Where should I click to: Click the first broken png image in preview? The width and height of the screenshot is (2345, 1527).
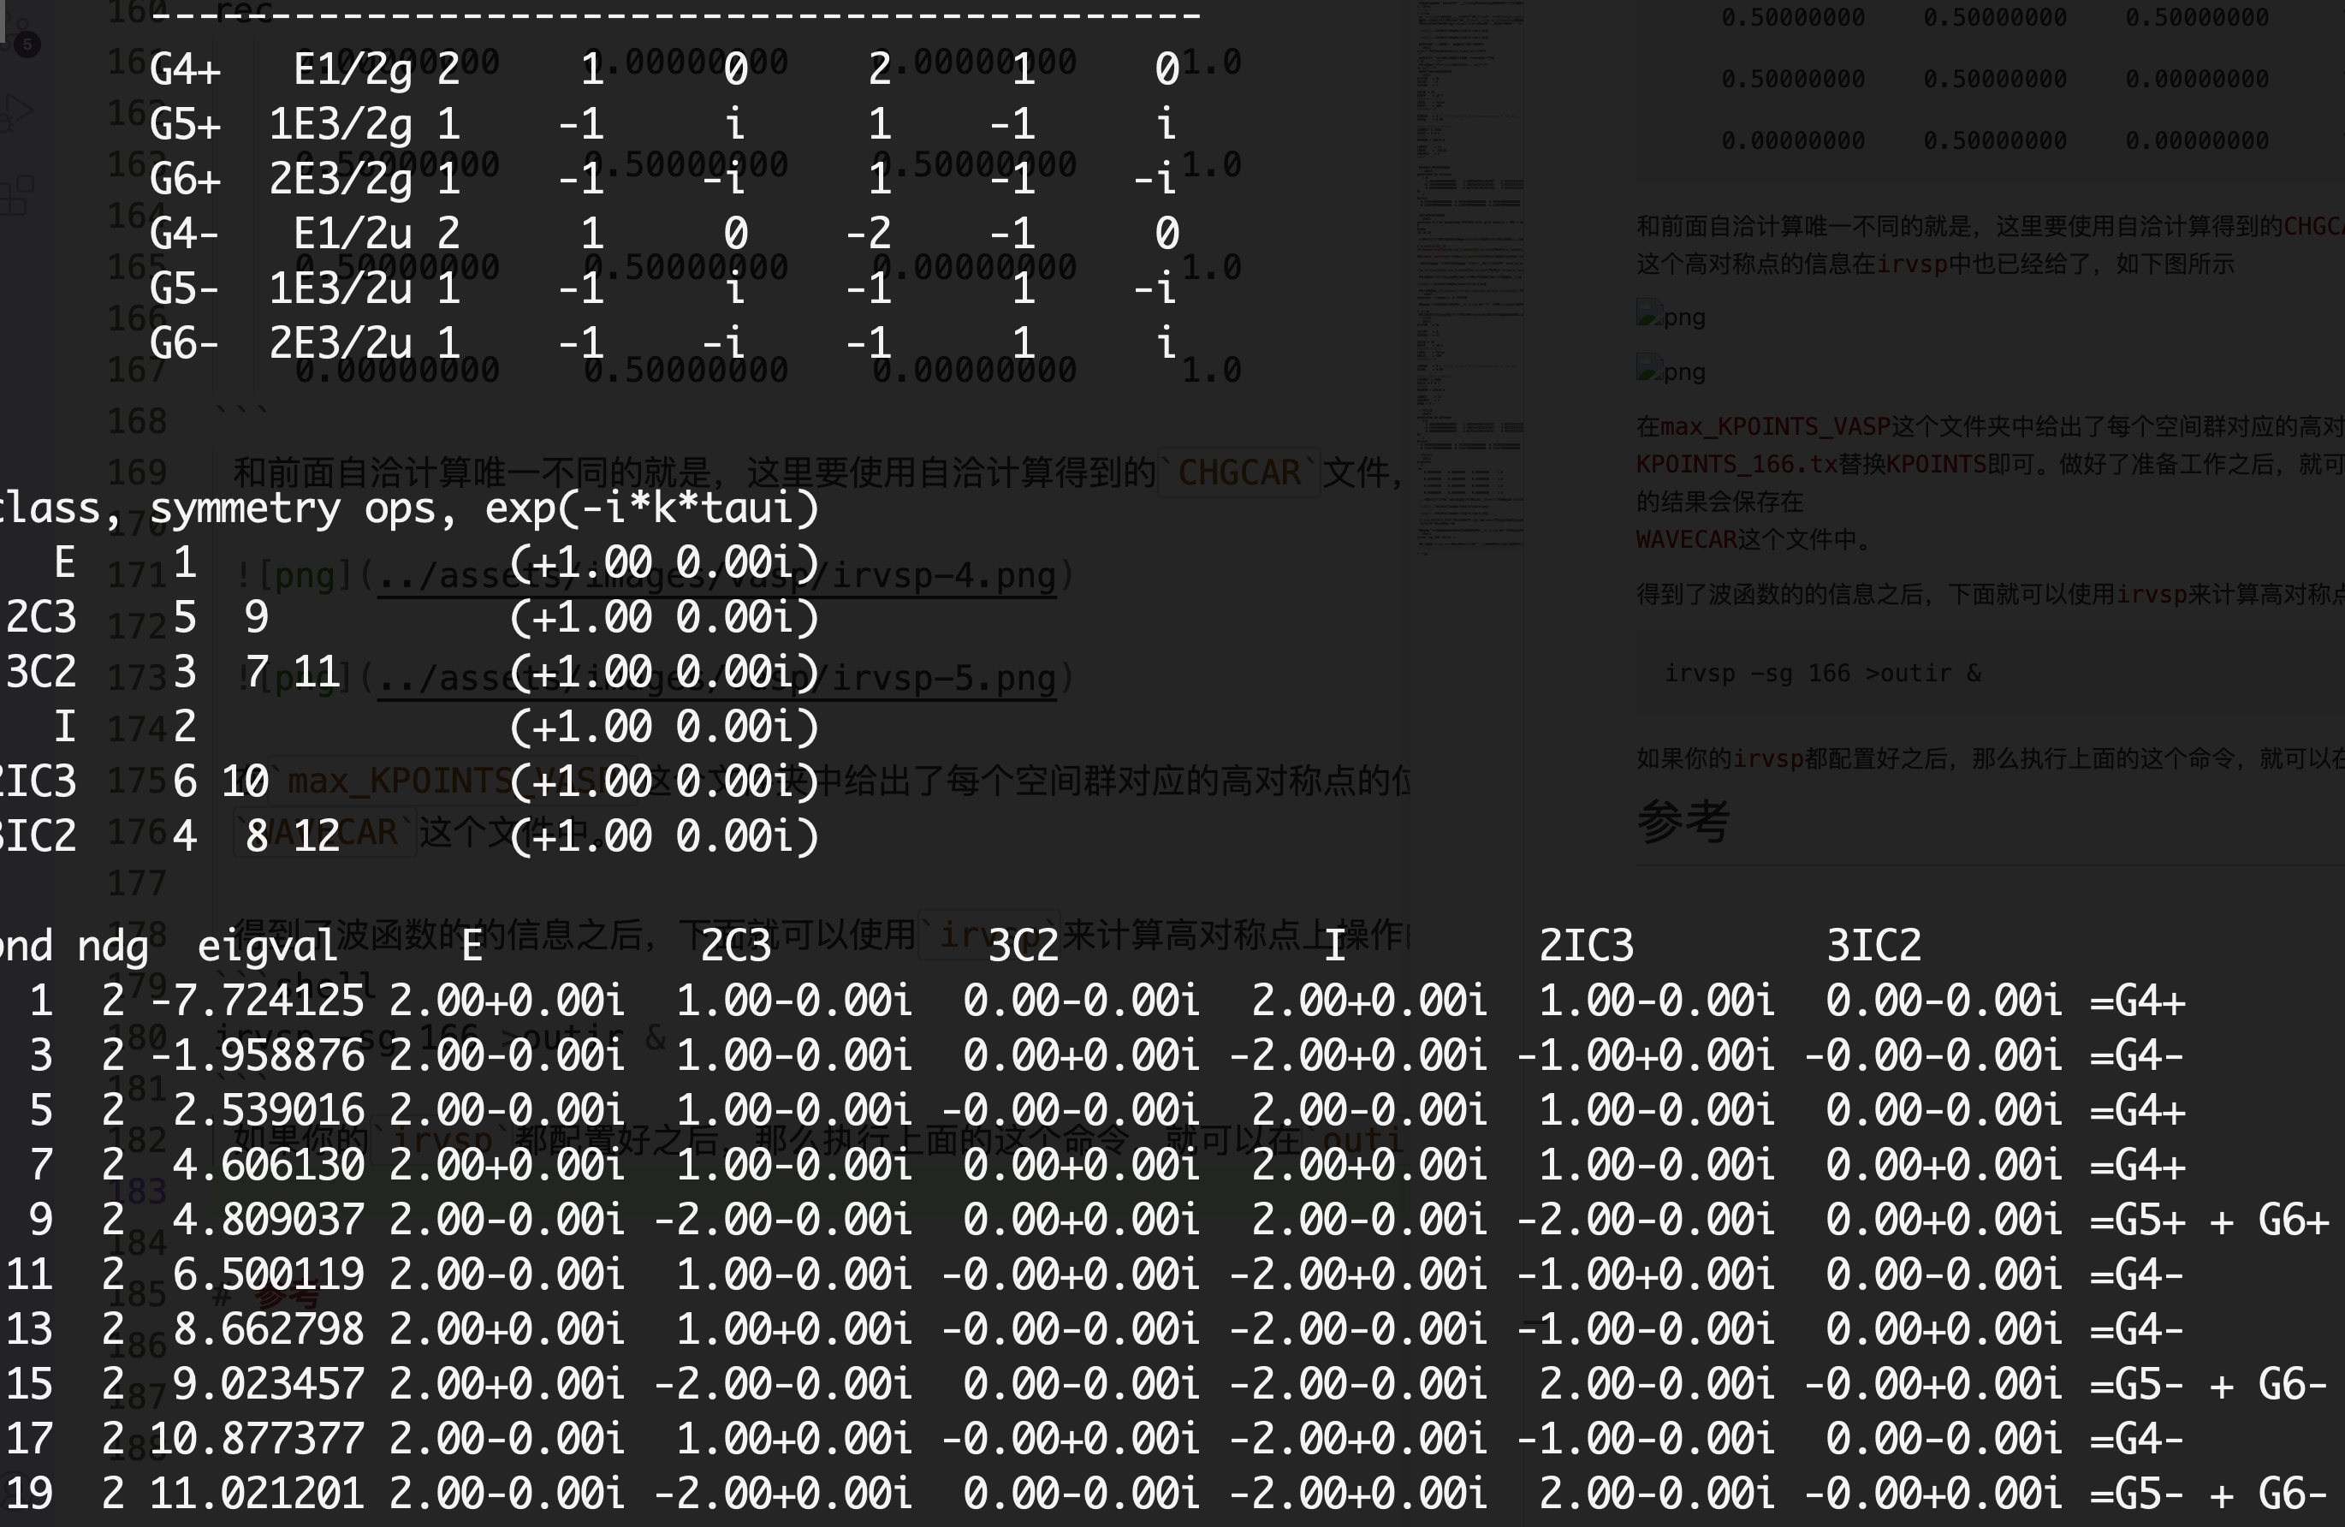point(1671,316)
